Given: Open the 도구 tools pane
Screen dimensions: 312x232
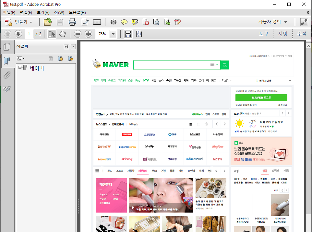Looking at the screenshot, I should coord(264,34).
